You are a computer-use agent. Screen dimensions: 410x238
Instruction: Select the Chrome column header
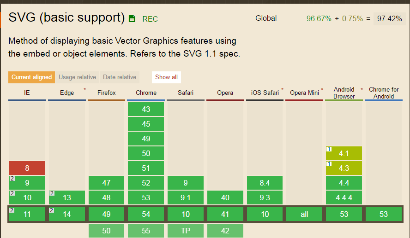146,93
